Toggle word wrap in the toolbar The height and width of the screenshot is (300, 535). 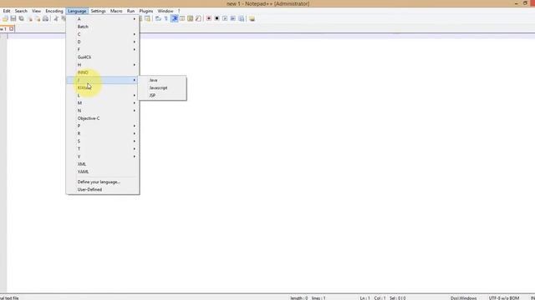pyautogui.click(x=158, y=18)
